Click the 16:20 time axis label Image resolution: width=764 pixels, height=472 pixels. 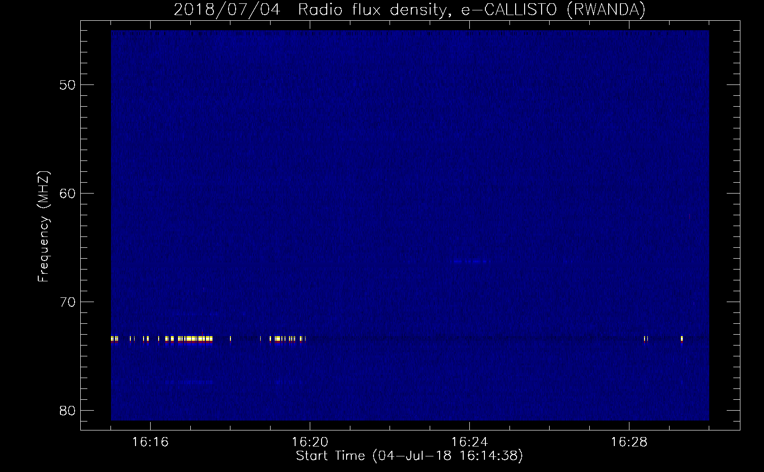click(310, 442)
